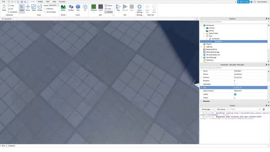
Task: Toggle the Anchor button
Action: tap(109, 12)
